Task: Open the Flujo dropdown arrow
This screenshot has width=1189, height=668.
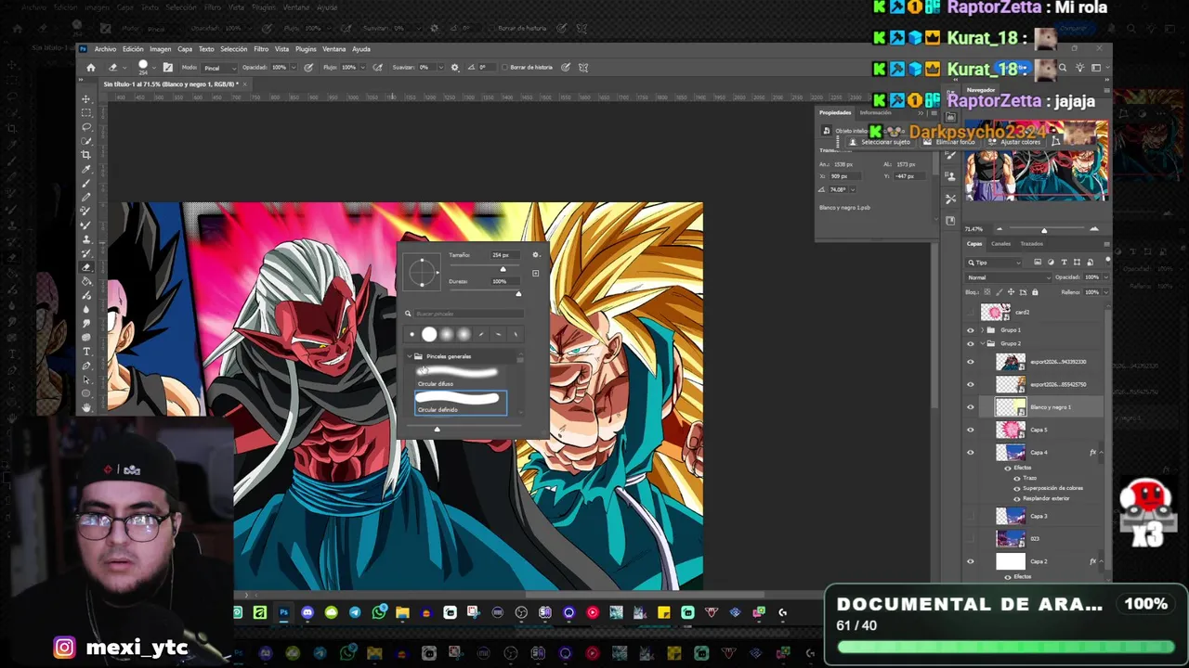Action: click(364, 68)
